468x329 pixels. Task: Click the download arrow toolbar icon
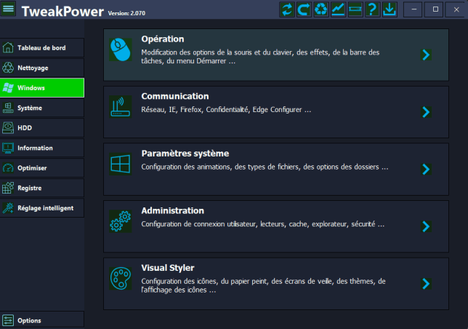tap(389, 10)
